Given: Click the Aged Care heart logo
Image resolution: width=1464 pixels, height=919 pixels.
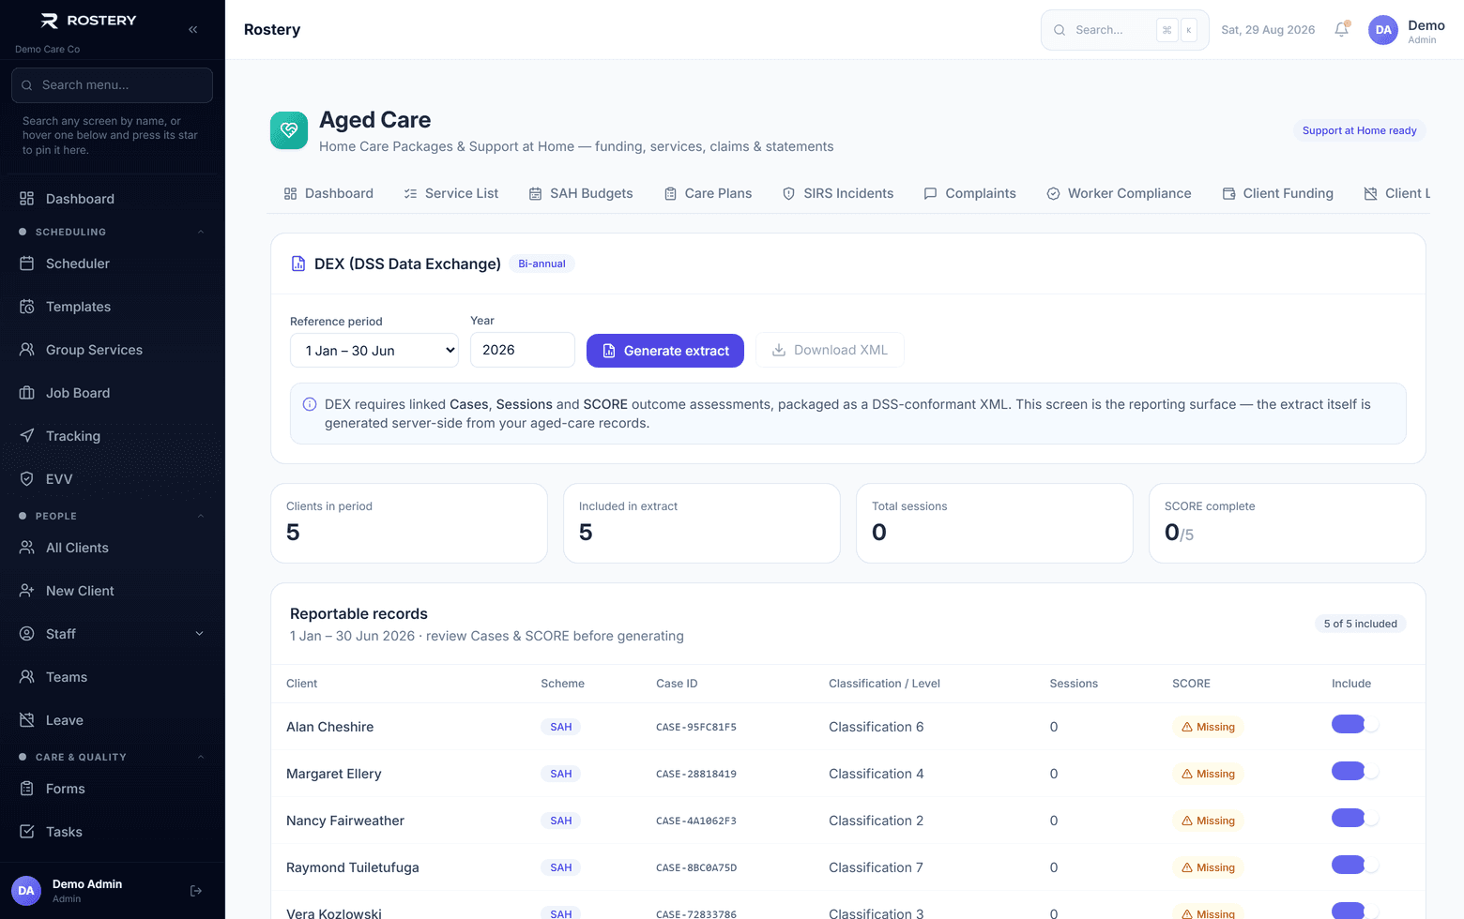Looking at the screenshot, I should [289, 130].
